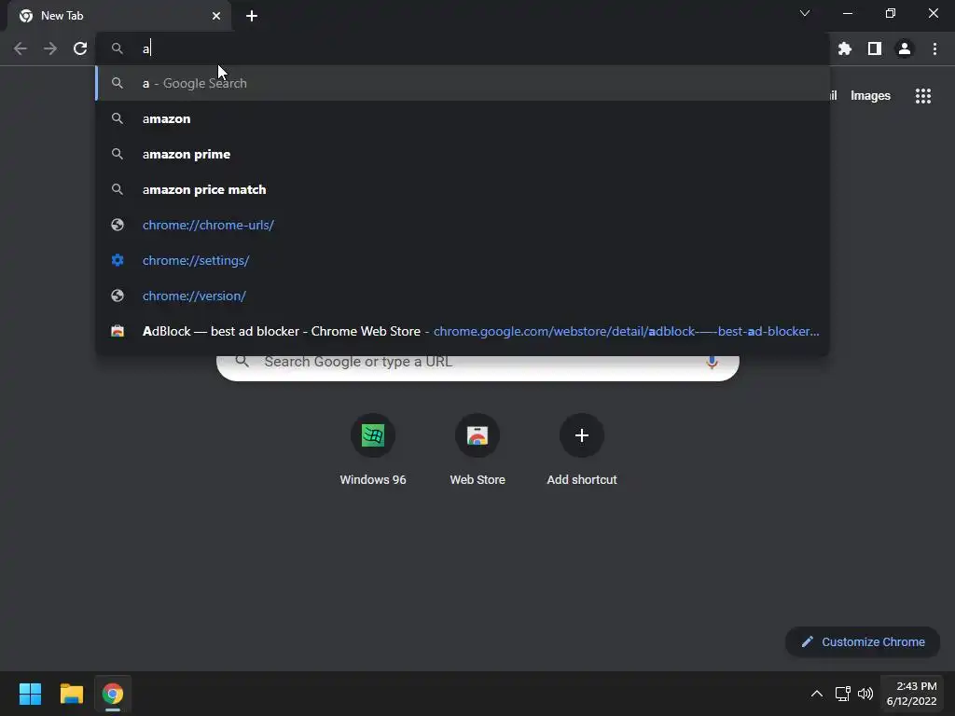Open the Chrome profile avatar
The image size is (955, 716).
click(x=905, y=48)
